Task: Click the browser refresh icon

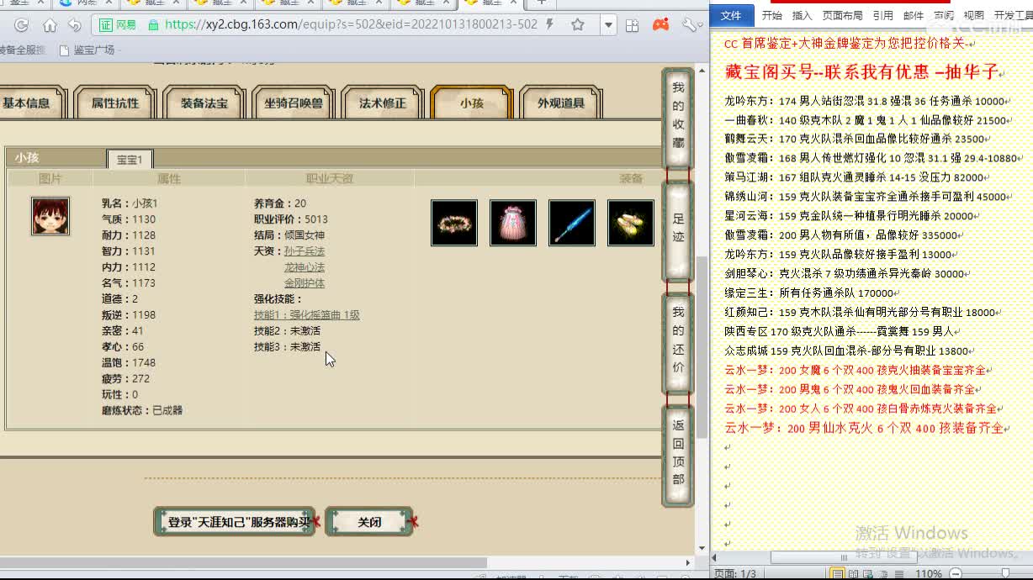Action: tap(22, 25)
